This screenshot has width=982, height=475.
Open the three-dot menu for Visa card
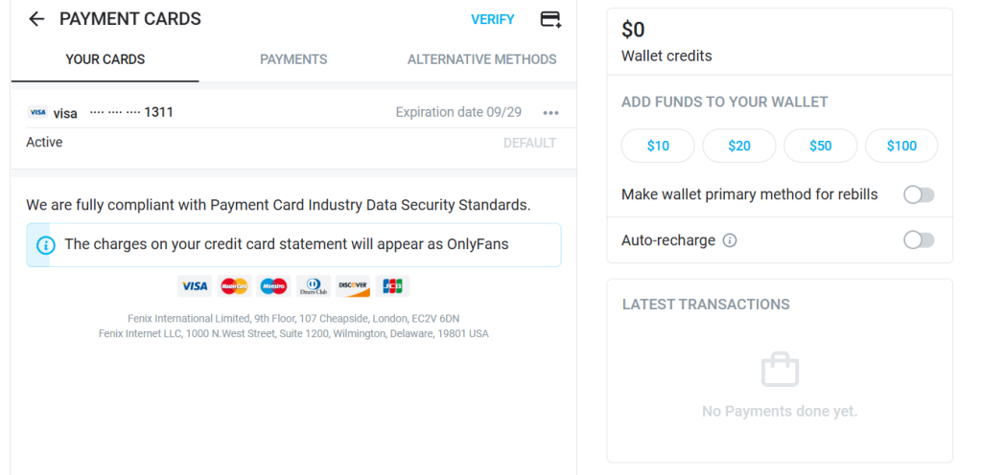(550, 113)
